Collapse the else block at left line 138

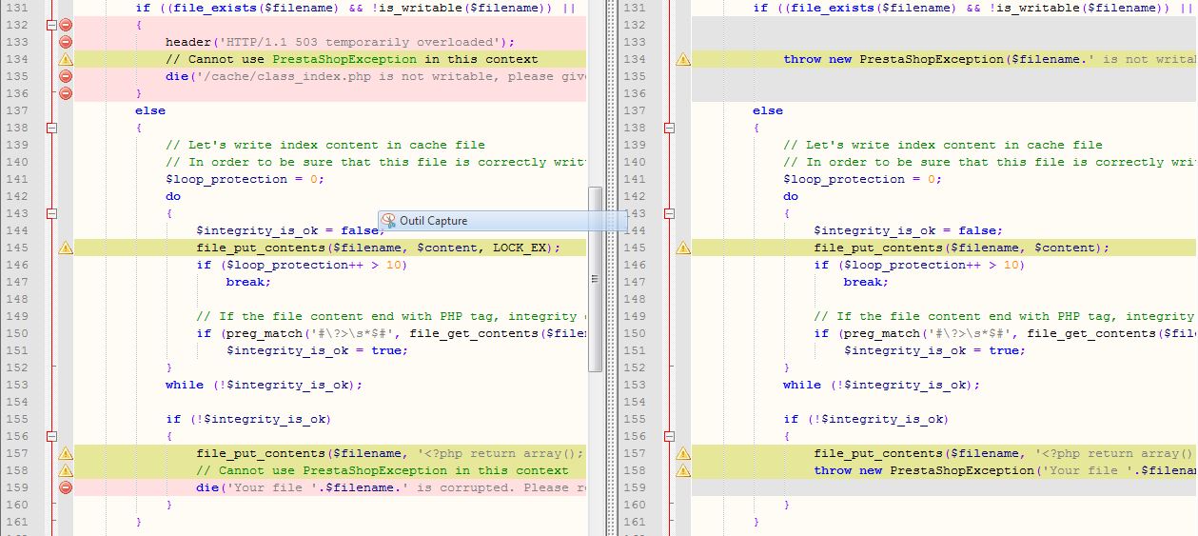(52, 128)
